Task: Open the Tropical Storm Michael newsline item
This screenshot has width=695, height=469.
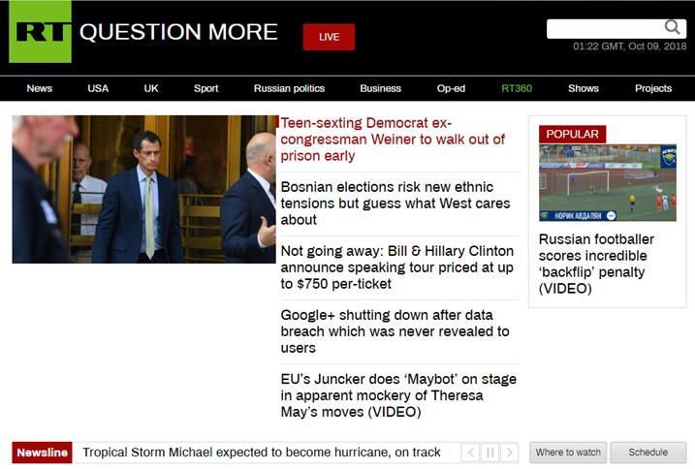Action: point(262,453)
